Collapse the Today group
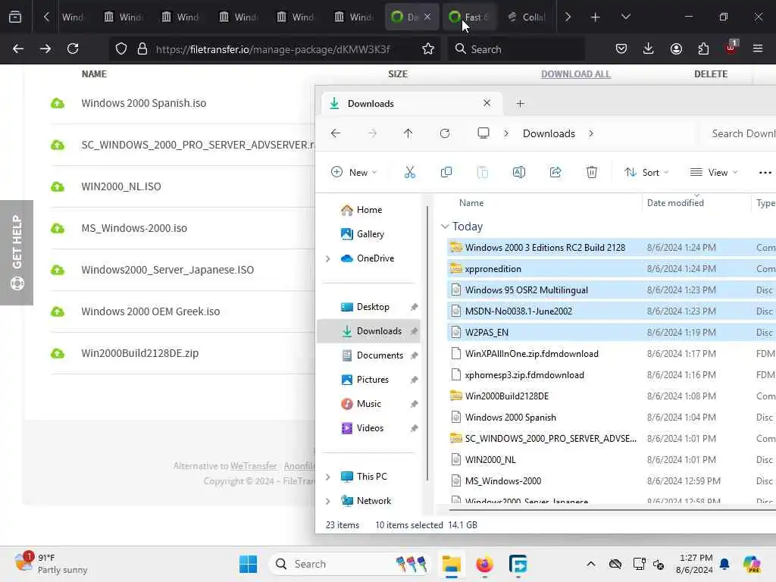Viewport: 776px width, 582px height. tap(445, 226)
